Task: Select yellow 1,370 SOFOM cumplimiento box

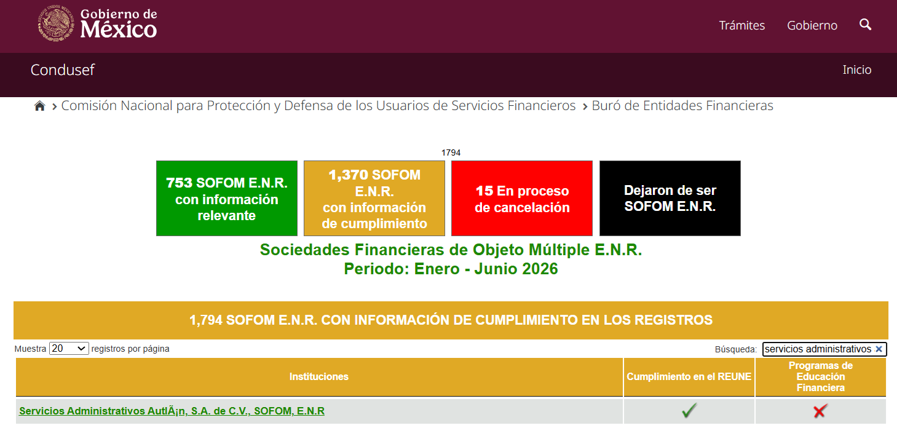Action: 374,198
